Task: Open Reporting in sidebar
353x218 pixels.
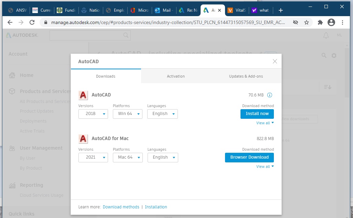Action: (31, 185)
